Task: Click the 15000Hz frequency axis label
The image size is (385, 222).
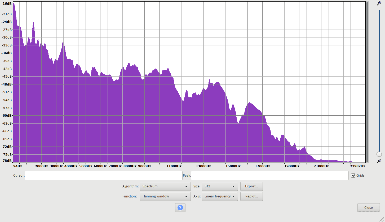Action: click(x=233, y=166)
